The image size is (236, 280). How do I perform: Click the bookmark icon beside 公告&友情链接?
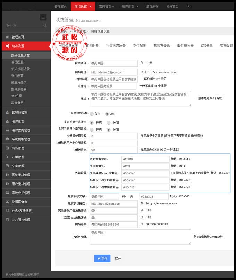point(7,211)
